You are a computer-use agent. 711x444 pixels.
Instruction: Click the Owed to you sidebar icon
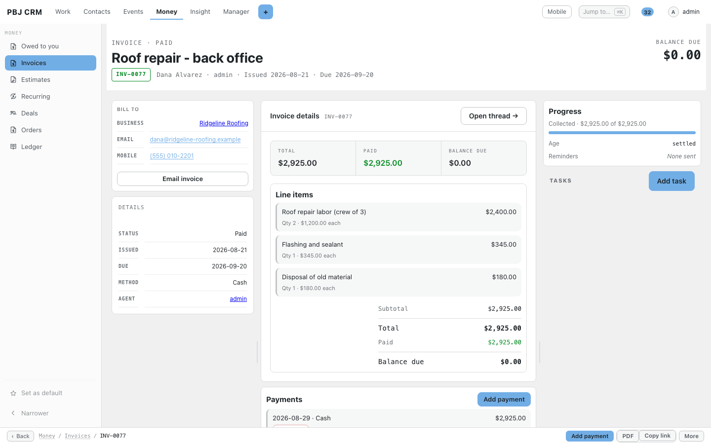(x=13, y=46)
